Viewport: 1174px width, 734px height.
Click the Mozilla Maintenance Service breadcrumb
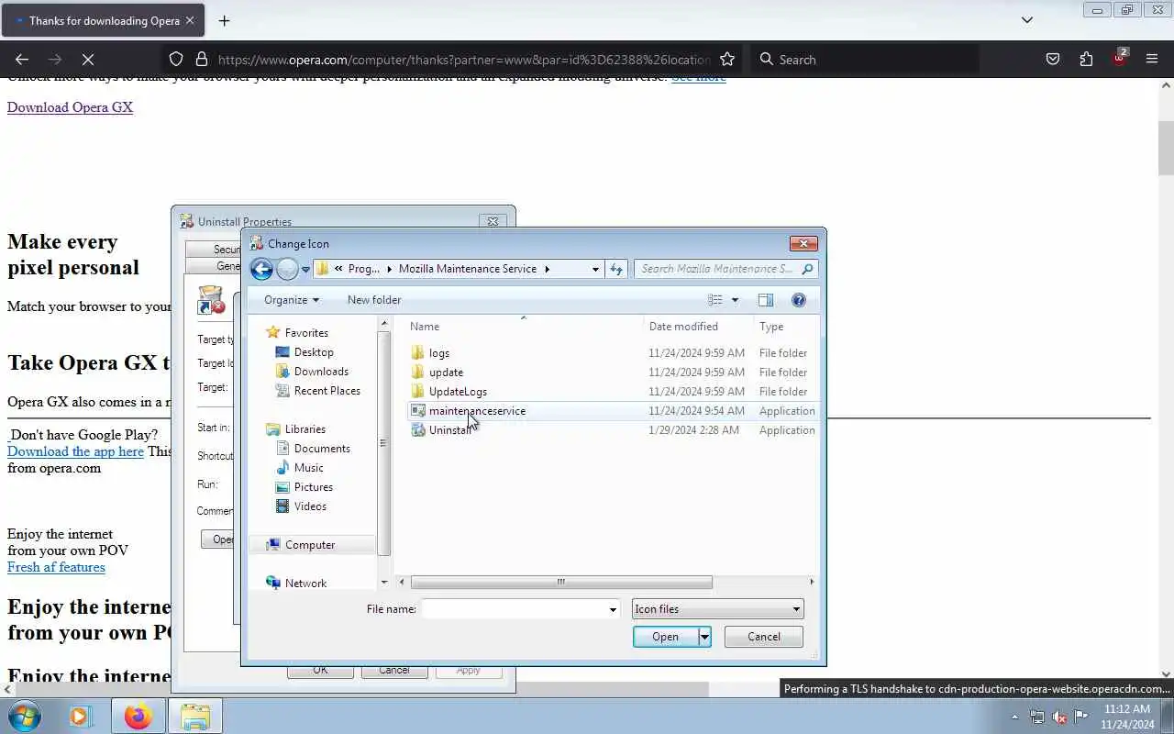click(x=468, y=269)
